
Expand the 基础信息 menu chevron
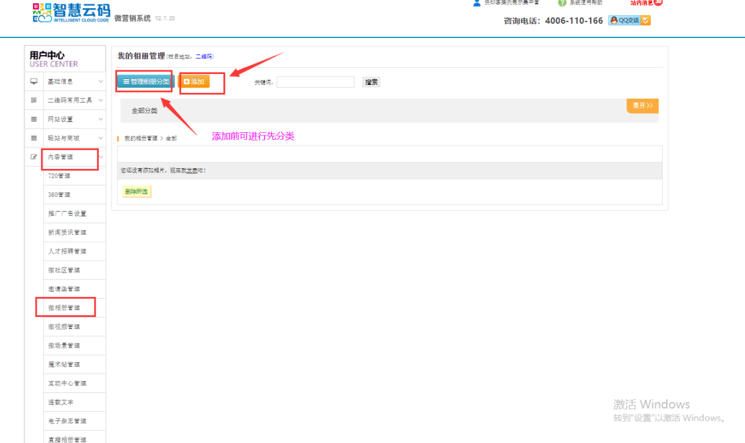click(100, 82)
